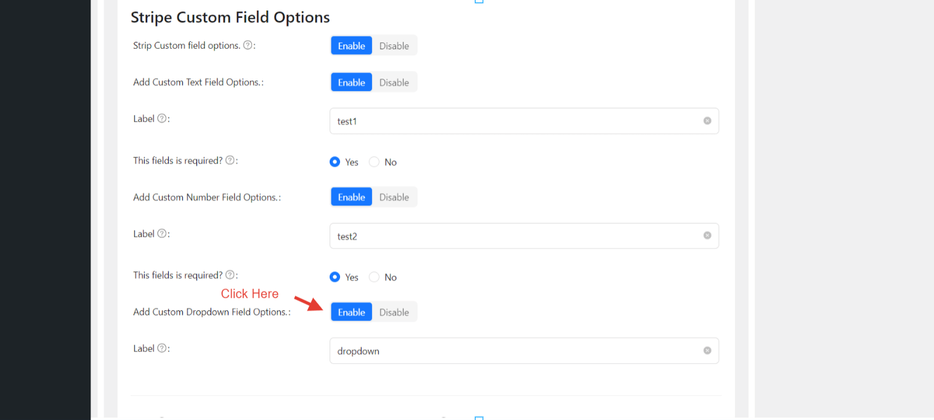Viewport: 934px width, 420px height.
Task: Click help icon next to the test2 Label
Action: 162,234
